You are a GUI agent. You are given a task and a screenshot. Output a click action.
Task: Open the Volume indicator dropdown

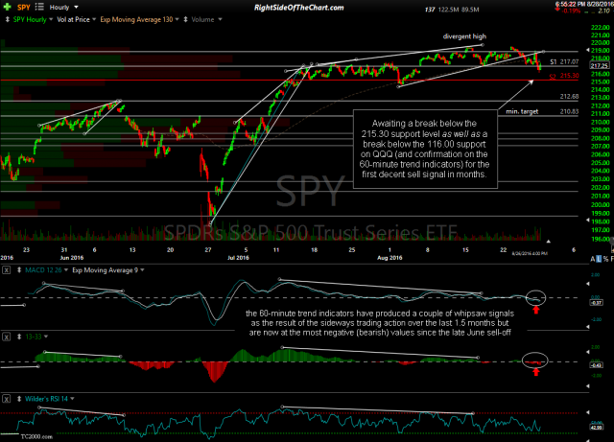220,19
